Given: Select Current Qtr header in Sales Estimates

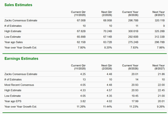Looking at the screenshot, I should click(x=78, y=14).
